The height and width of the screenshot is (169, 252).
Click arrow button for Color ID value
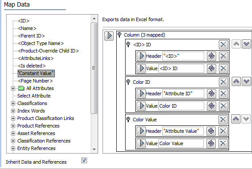coord(141,106)
